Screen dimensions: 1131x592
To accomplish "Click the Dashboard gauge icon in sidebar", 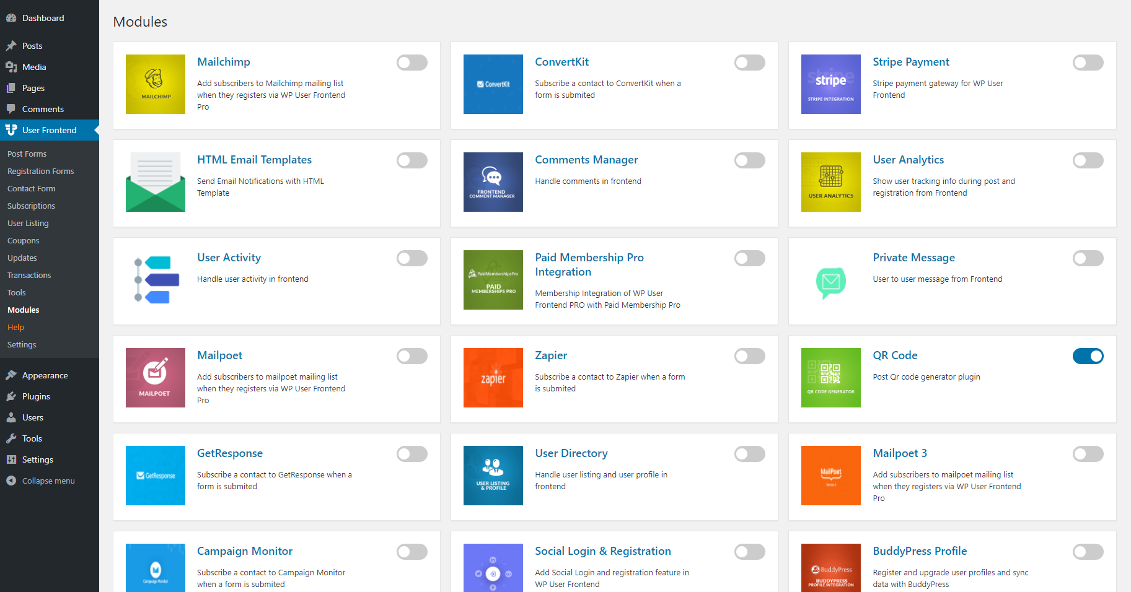I will click(x=11, y=18).
